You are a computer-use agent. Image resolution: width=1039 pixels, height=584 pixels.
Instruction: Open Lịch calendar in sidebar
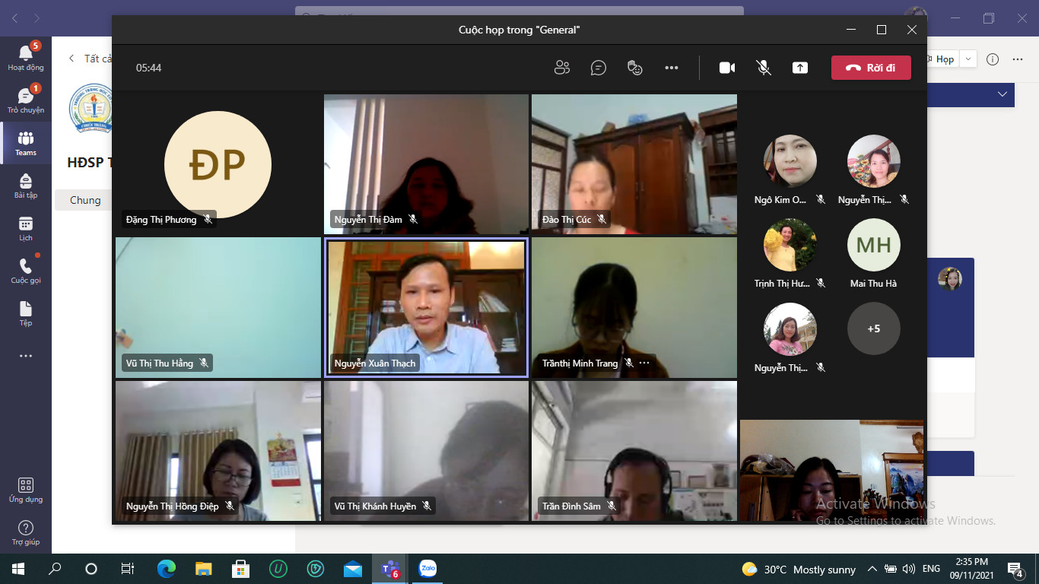[x=26, y=227]
